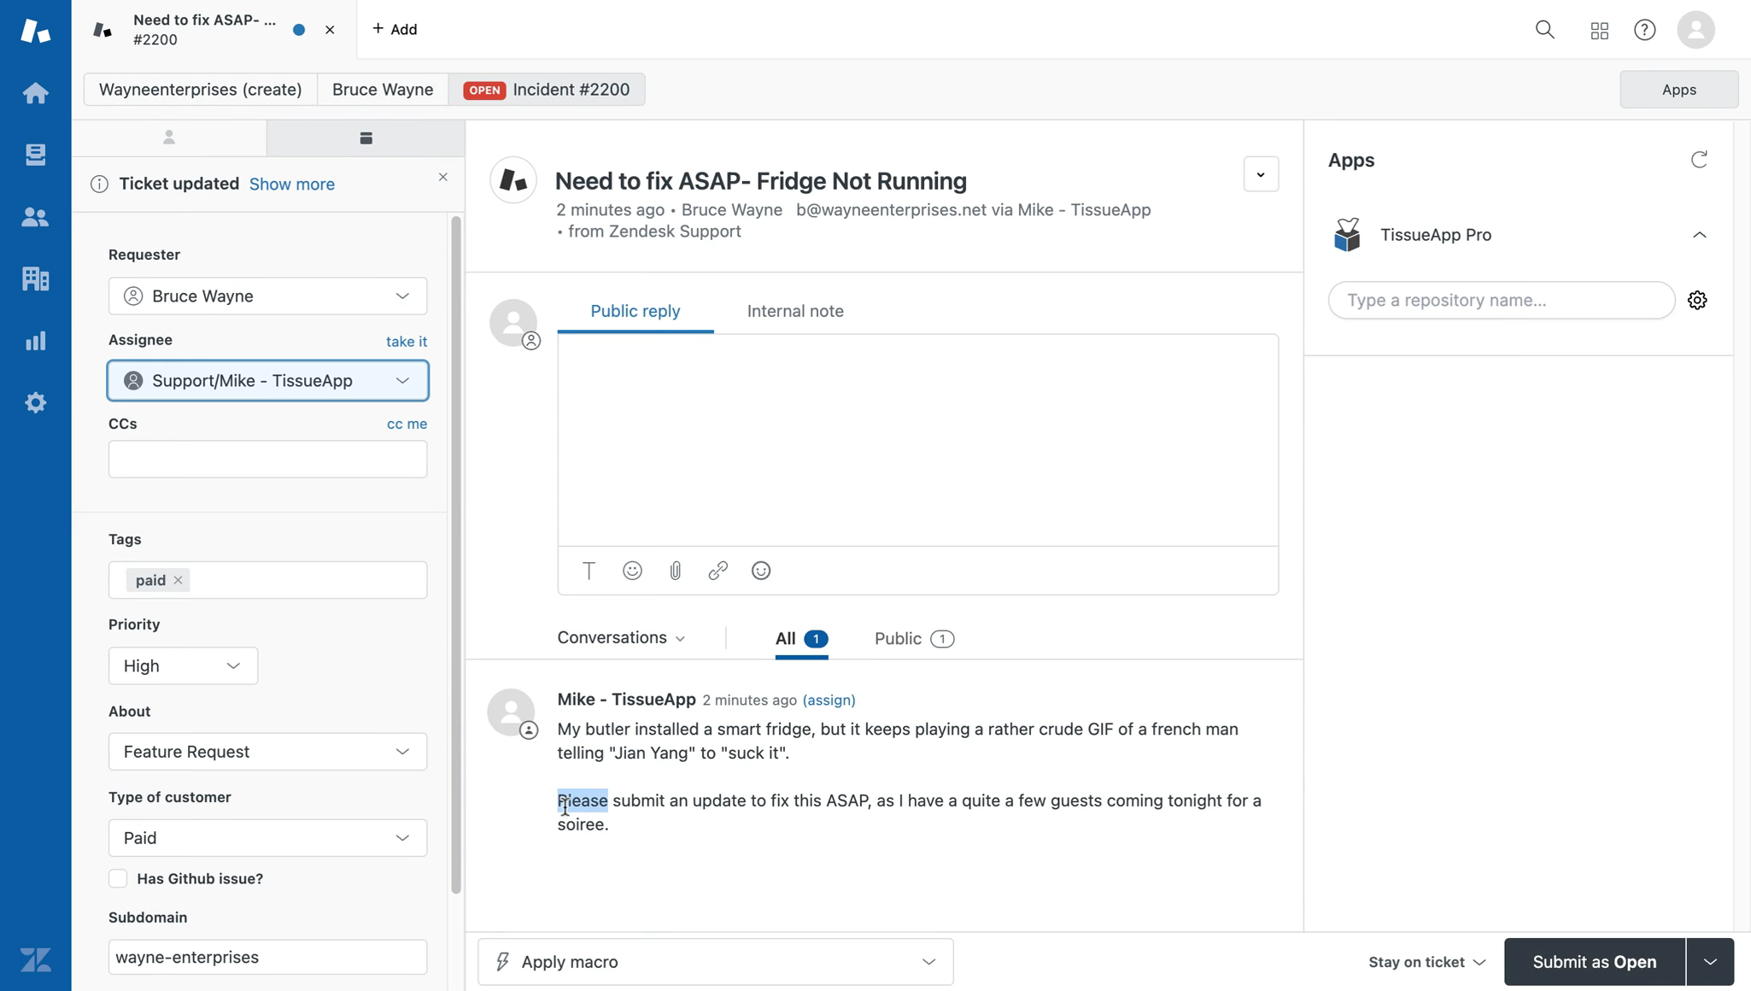Open TissueApp Pro settings gear
The width and height of the screenshot is (1751, 991).
pyautogui.click(x=1697, y=300)
